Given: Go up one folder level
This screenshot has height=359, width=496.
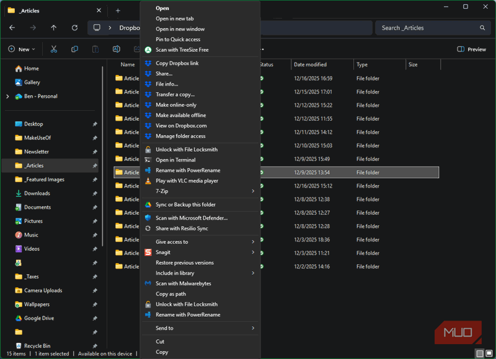Looking at the screenshot, I should (x=54, y=28).
